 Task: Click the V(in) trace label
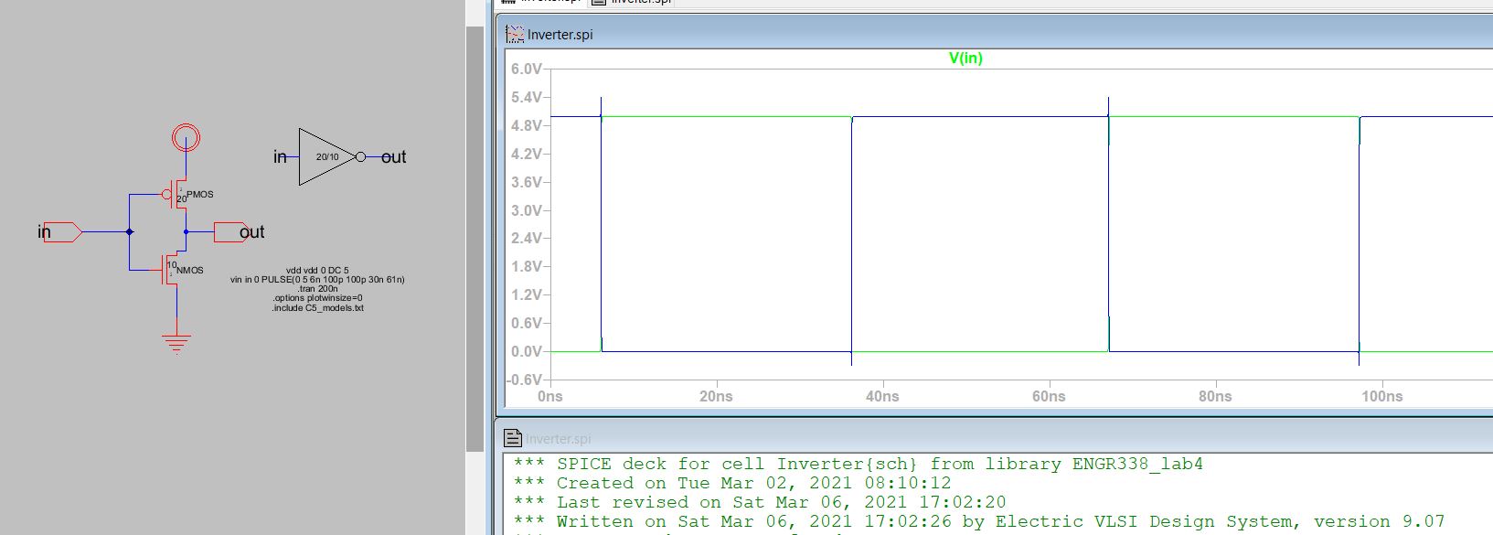click(965, 59)
